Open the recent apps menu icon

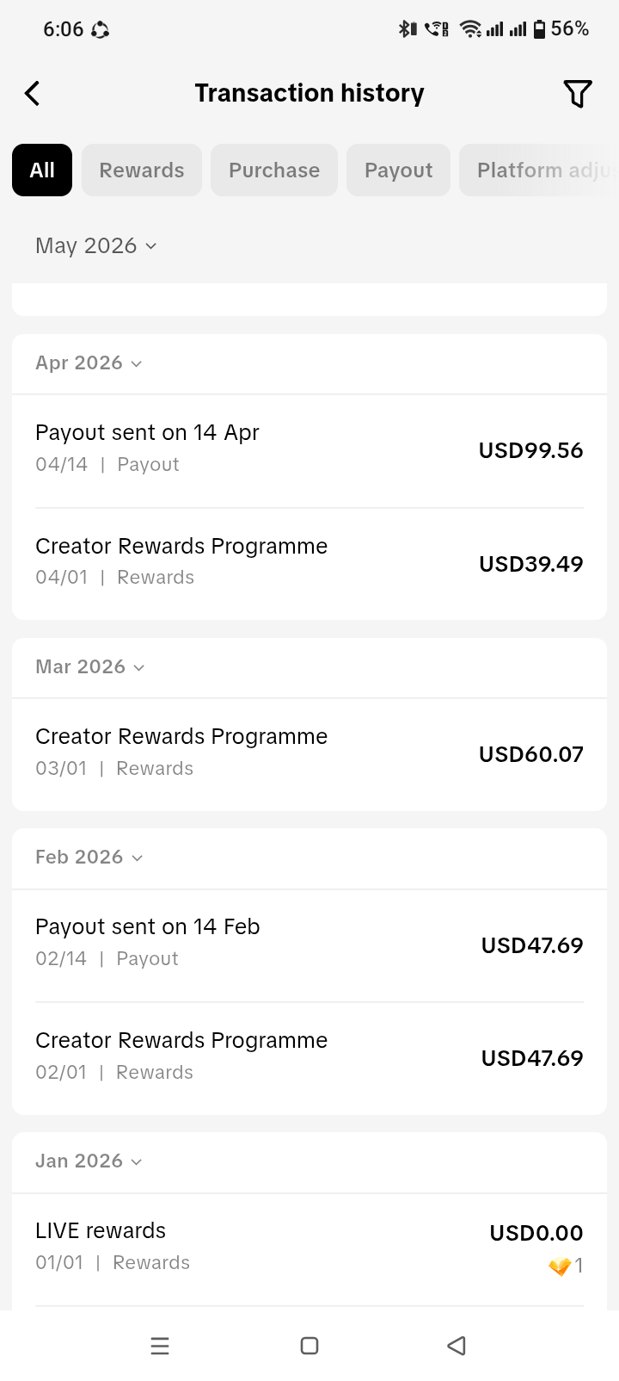tap(160, 1346)
